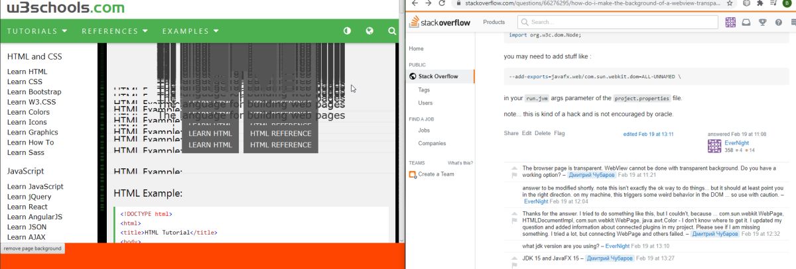Go forward using Chrome forward arrow

tap(429, 4)
